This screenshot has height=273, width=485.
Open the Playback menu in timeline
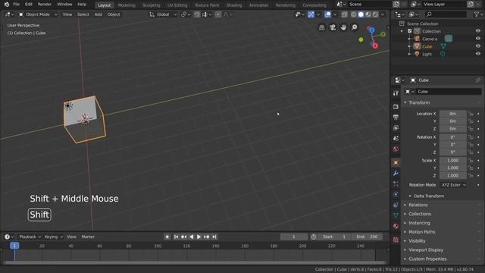point(30,237)
